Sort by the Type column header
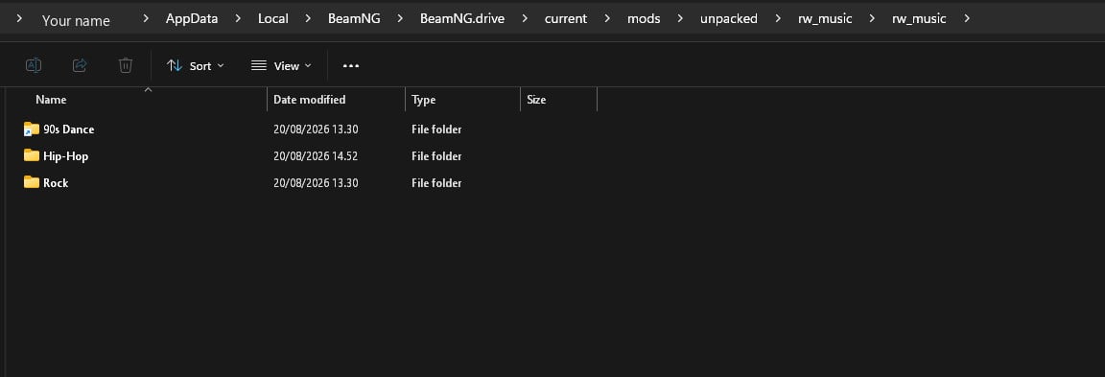The width and height of the screenshot is (1105, 377). pyautogui.click(x=424, y=100)
